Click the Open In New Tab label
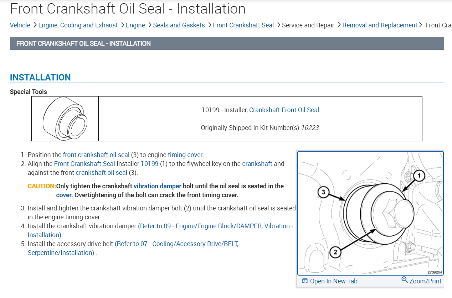The height and width of the screenshot is (298, 452). [334, 281]
